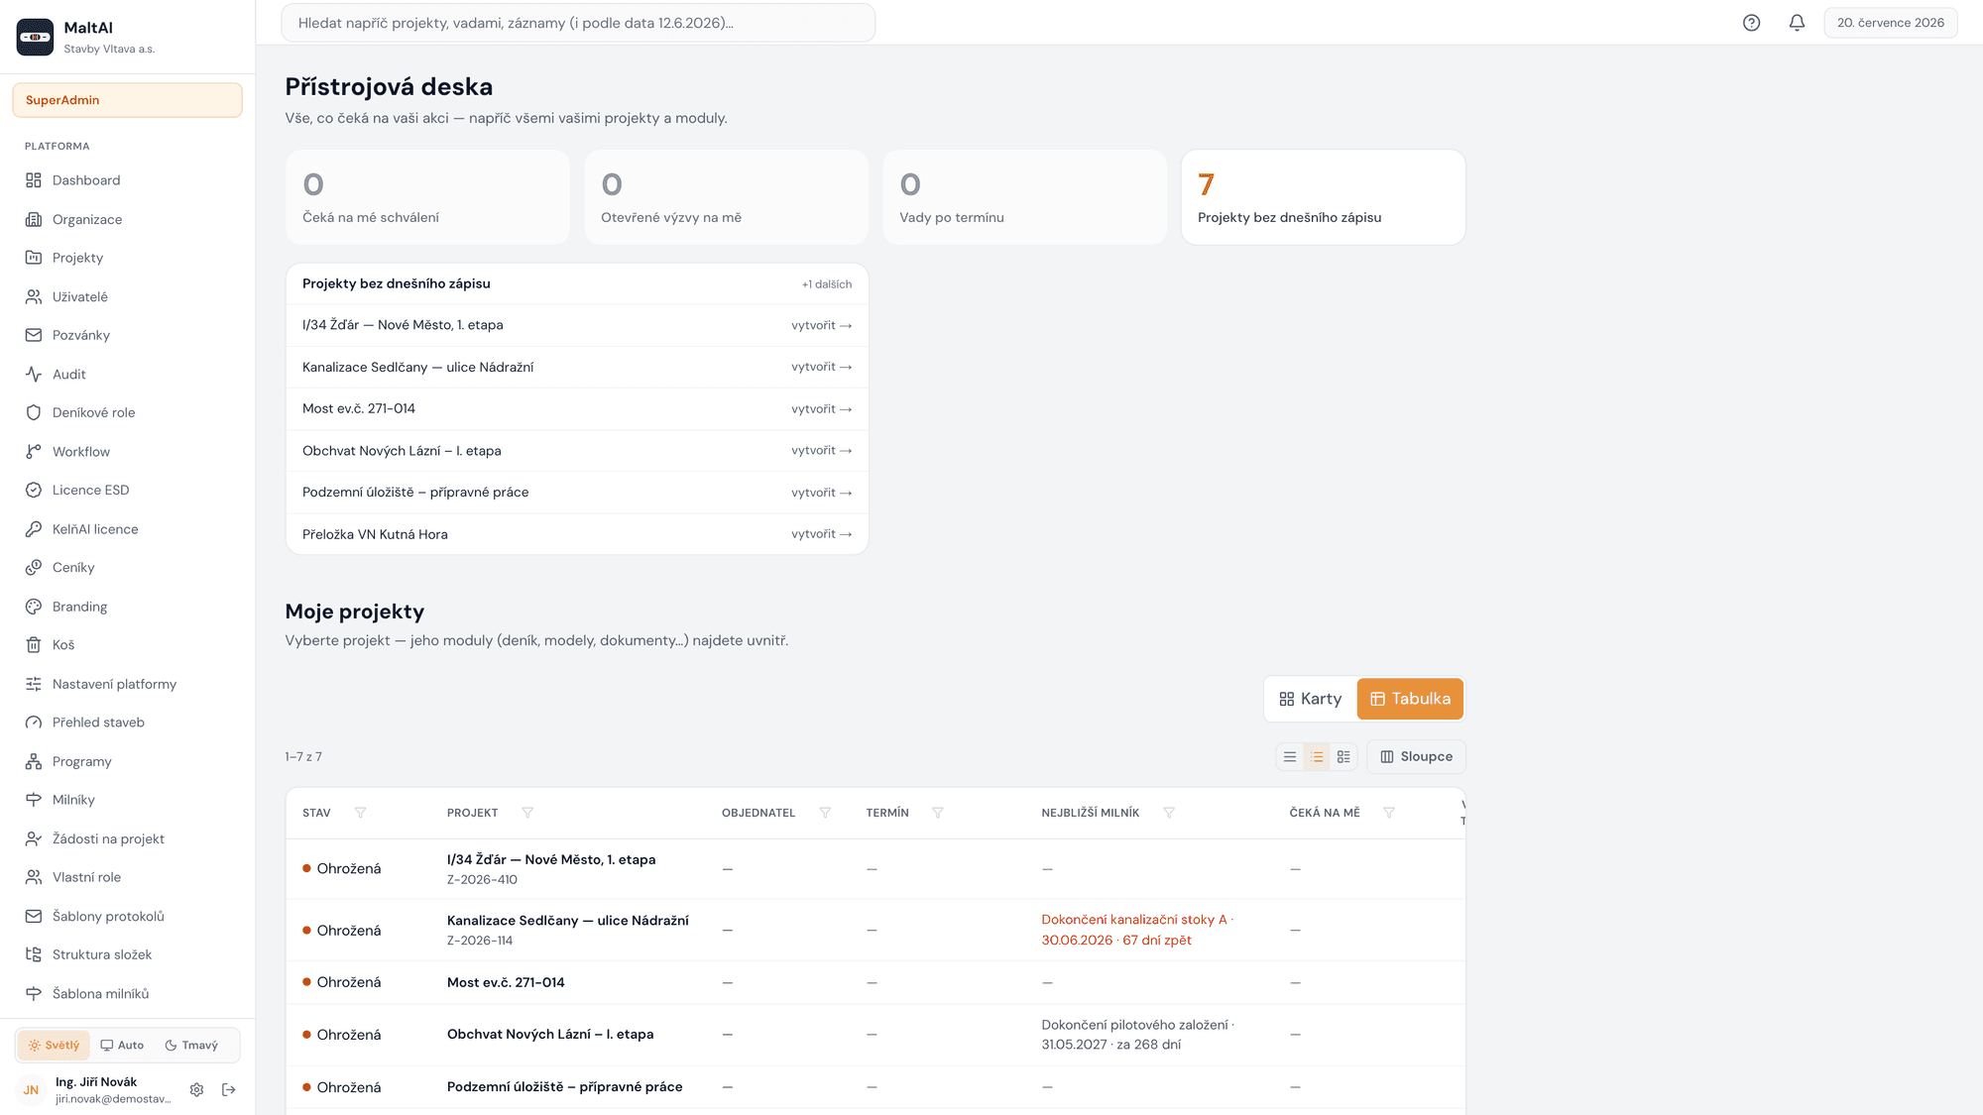Click the SuperAdmin badge button
The image size is (1983, 1115).
tap(127, 100)
